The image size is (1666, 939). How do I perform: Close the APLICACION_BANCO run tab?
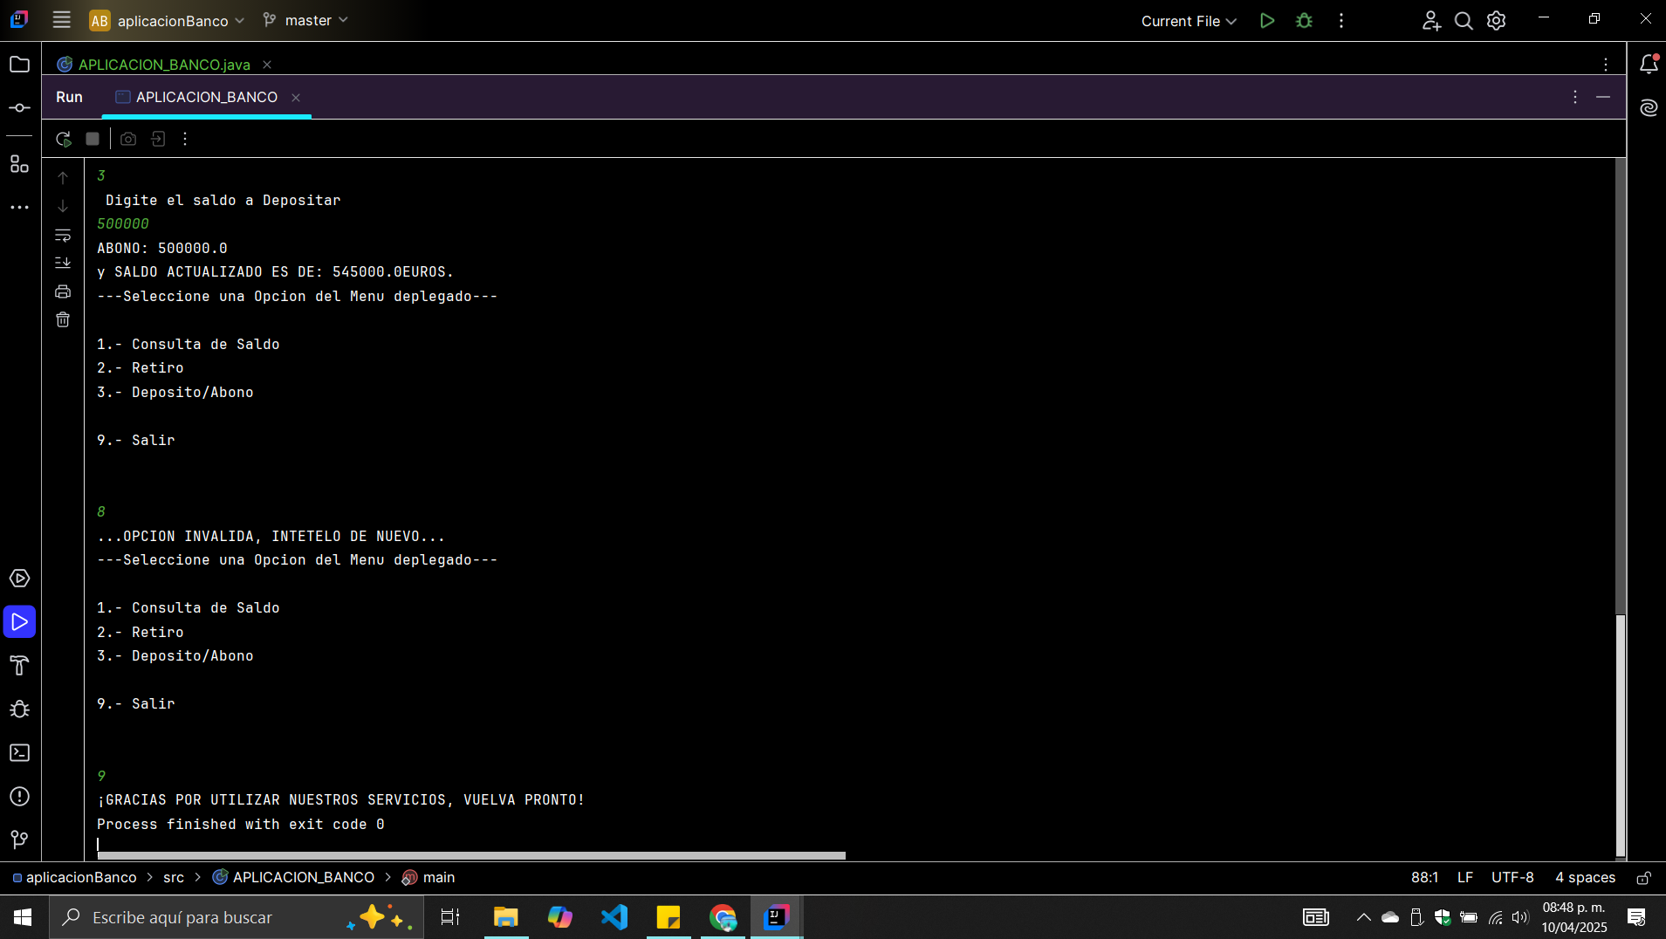296,98
